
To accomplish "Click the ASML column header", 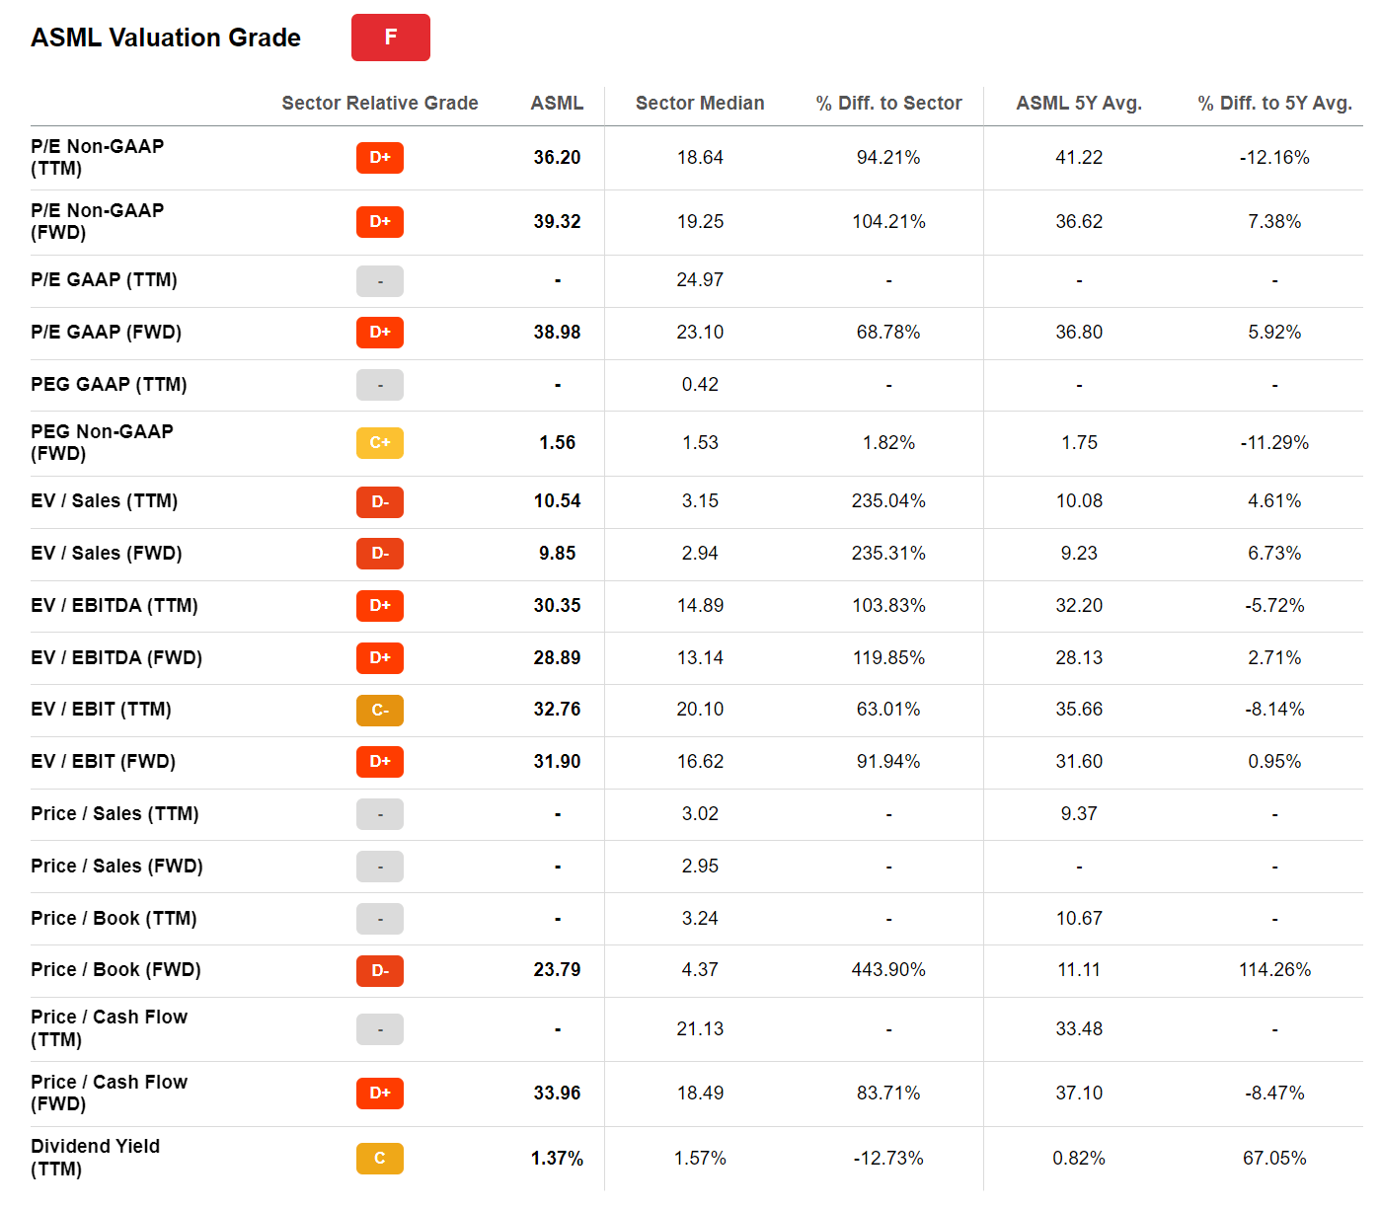I will coord(557,103).
